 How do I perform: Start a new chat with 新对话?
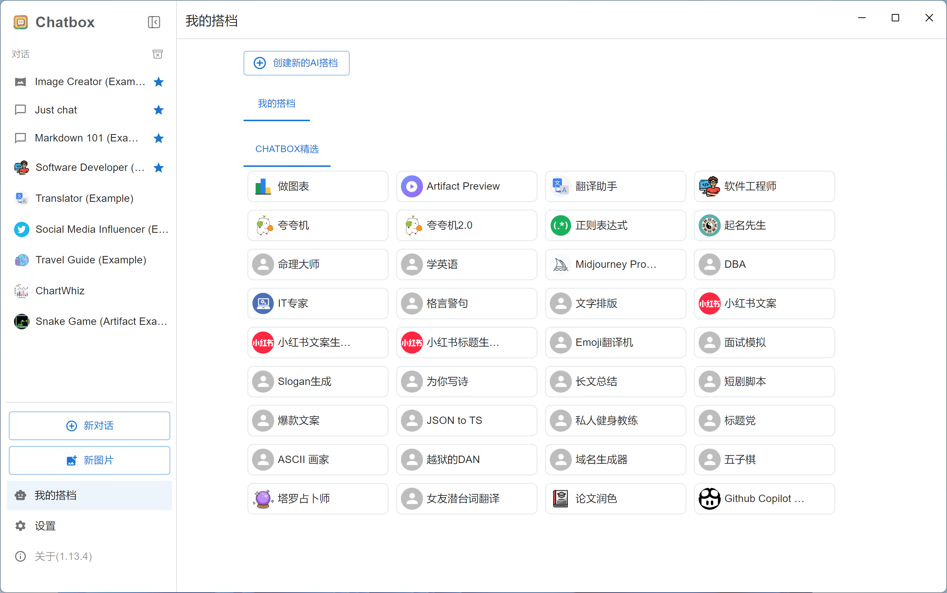90,425
